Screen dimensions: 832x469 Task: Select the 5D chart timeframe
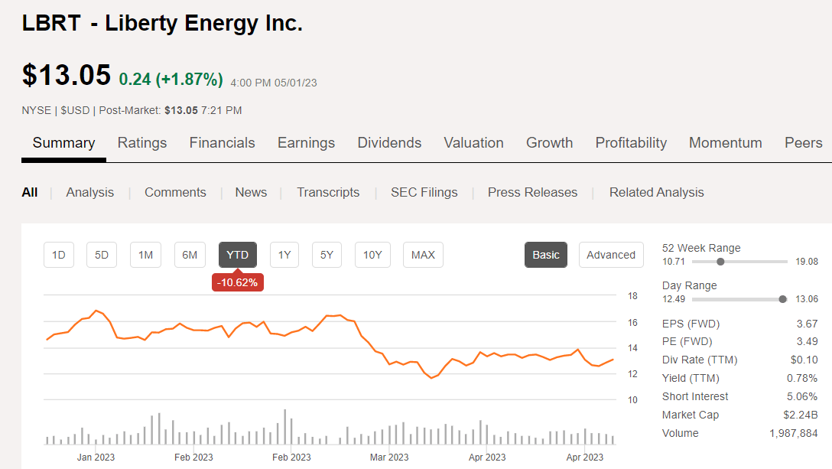coord(102,255)
